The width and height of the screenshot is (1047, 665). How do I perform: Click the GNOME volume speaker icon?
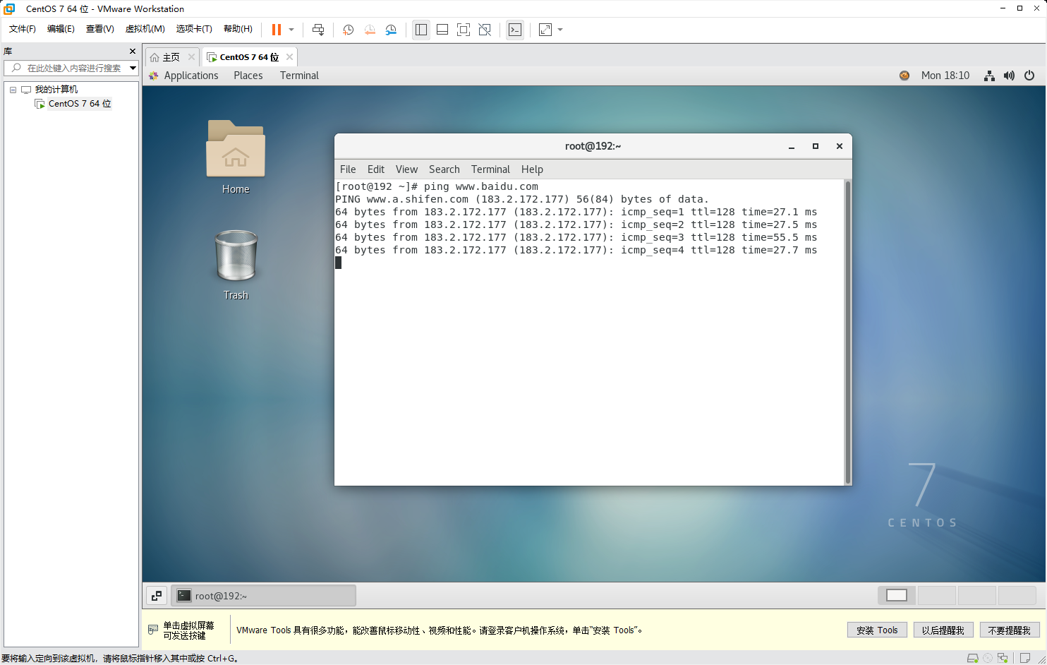[x=1010, y=76]
